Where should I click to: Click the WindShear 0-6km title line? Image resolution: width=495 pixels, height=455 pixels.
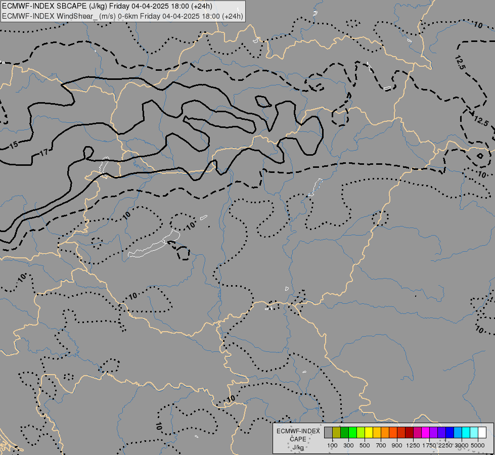click(x=122, y=16)
